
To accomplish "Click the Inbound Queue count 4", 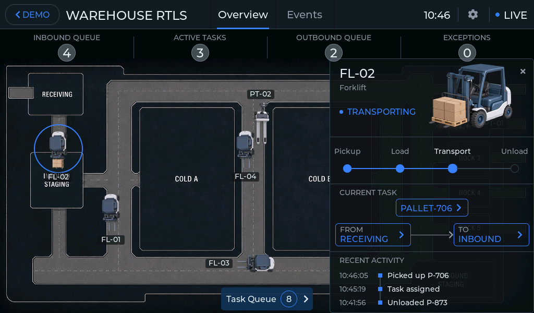I will click(x=67, y=53).
